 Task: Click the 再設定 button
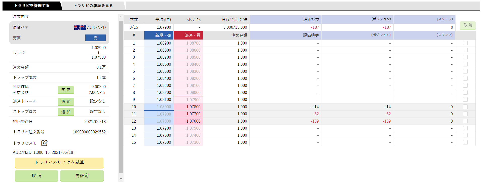[x=82, y=176]
